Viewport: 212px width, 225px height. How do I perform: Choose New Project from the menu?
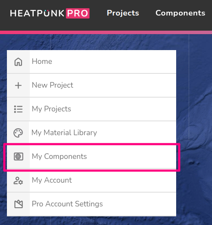(92, 86)
